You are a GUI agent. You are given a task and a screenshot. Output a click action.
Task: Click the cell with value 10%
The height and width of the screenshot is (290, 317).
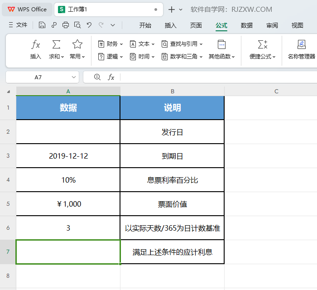68,180
